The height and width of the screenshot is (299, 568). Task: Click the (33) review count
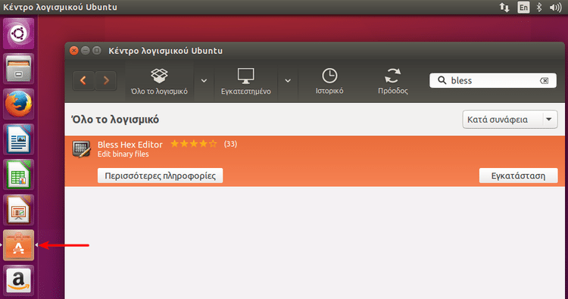coord(230,144)
